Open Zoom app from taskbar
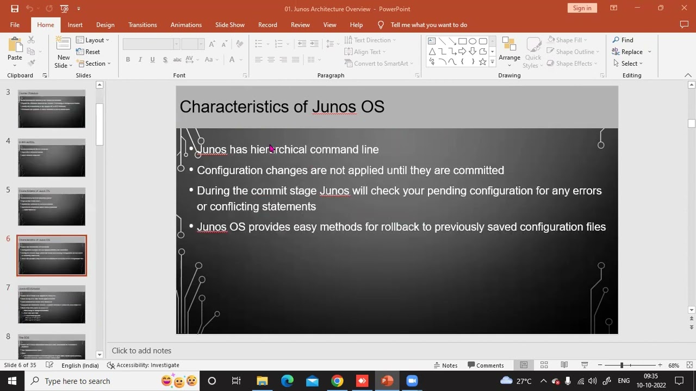696x391 pixels. [412, 381]
